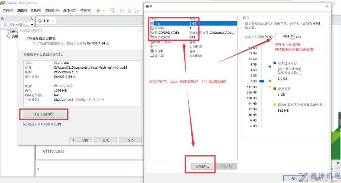Open the power-on dropdown arrow
The height and width of the screenshot is (183, 341).
104,11
